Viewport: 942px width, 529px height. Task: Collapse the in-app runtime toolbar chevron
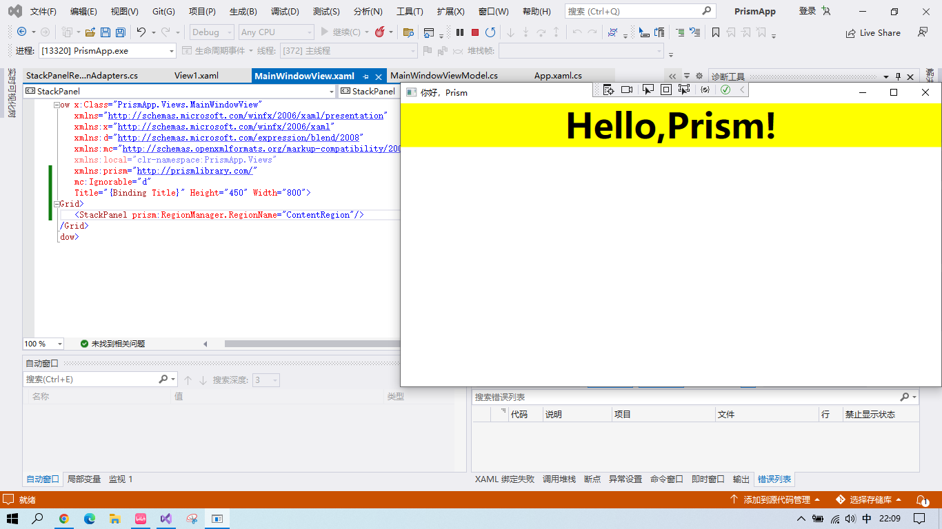pos(742,90)
